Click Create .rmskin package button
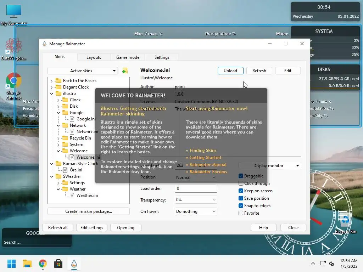Screen dimensions: 363x272 88,211
